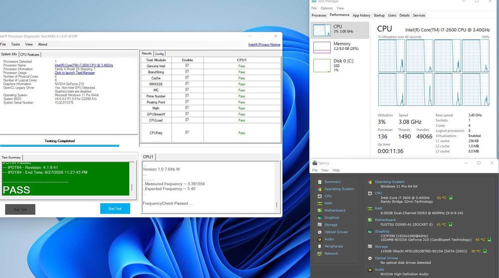
Task: Open Storage icon in Speccy sidebar
Action: 319,225
